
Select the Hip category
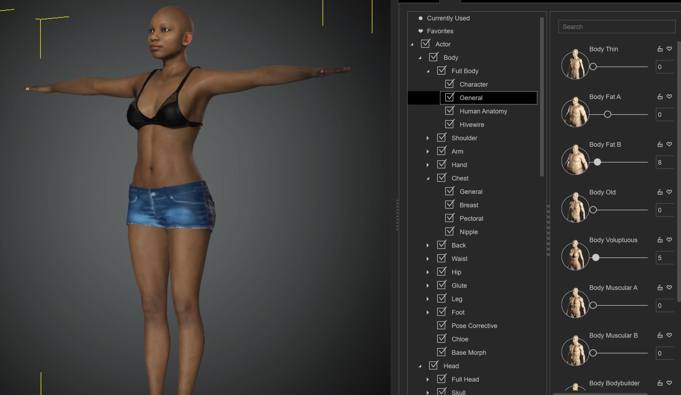456,272
